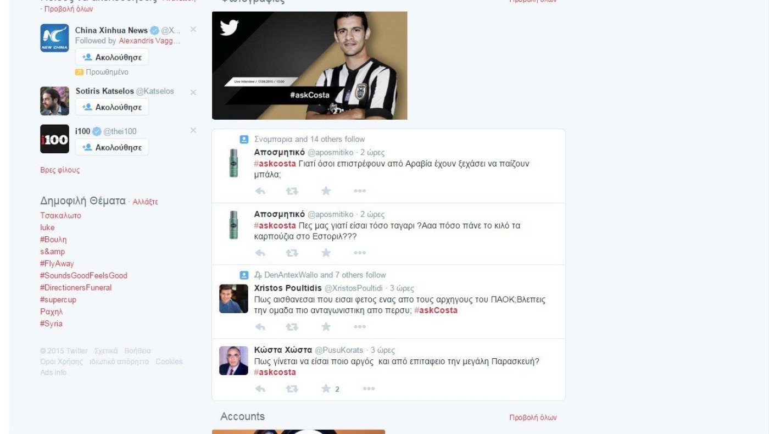Retweet the first Αποσμητικό tweet

(292, 191)
